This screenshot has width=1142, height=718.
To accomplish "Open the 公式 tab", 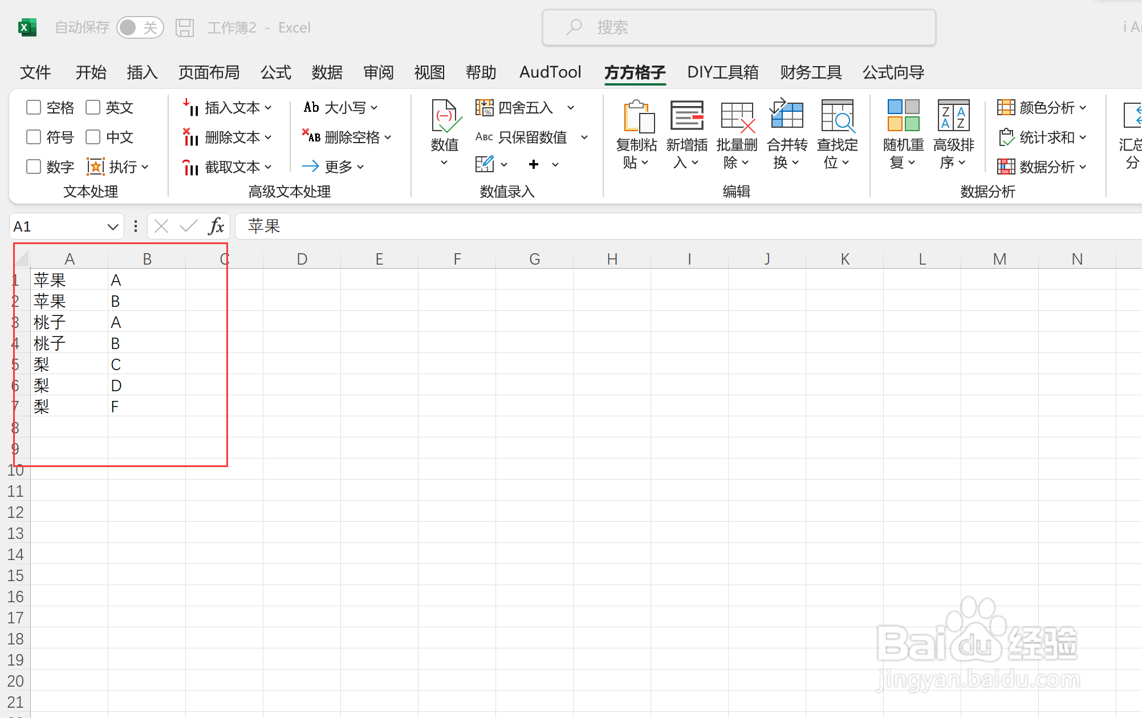I will [x=276, y=72].
